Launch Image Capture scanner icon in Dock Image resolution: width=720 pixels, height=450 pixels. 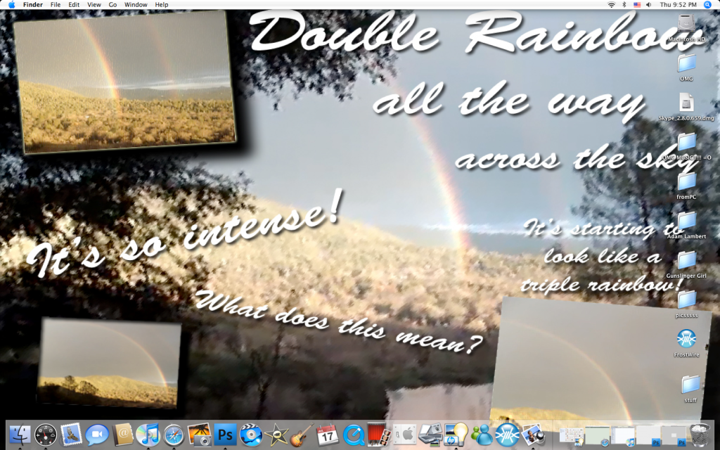pyautogui.click(x=430, y=434)
